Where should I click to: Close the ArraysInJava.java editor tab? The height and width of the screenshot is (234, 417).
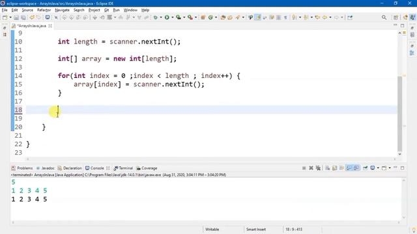click(x=50, y=26)
